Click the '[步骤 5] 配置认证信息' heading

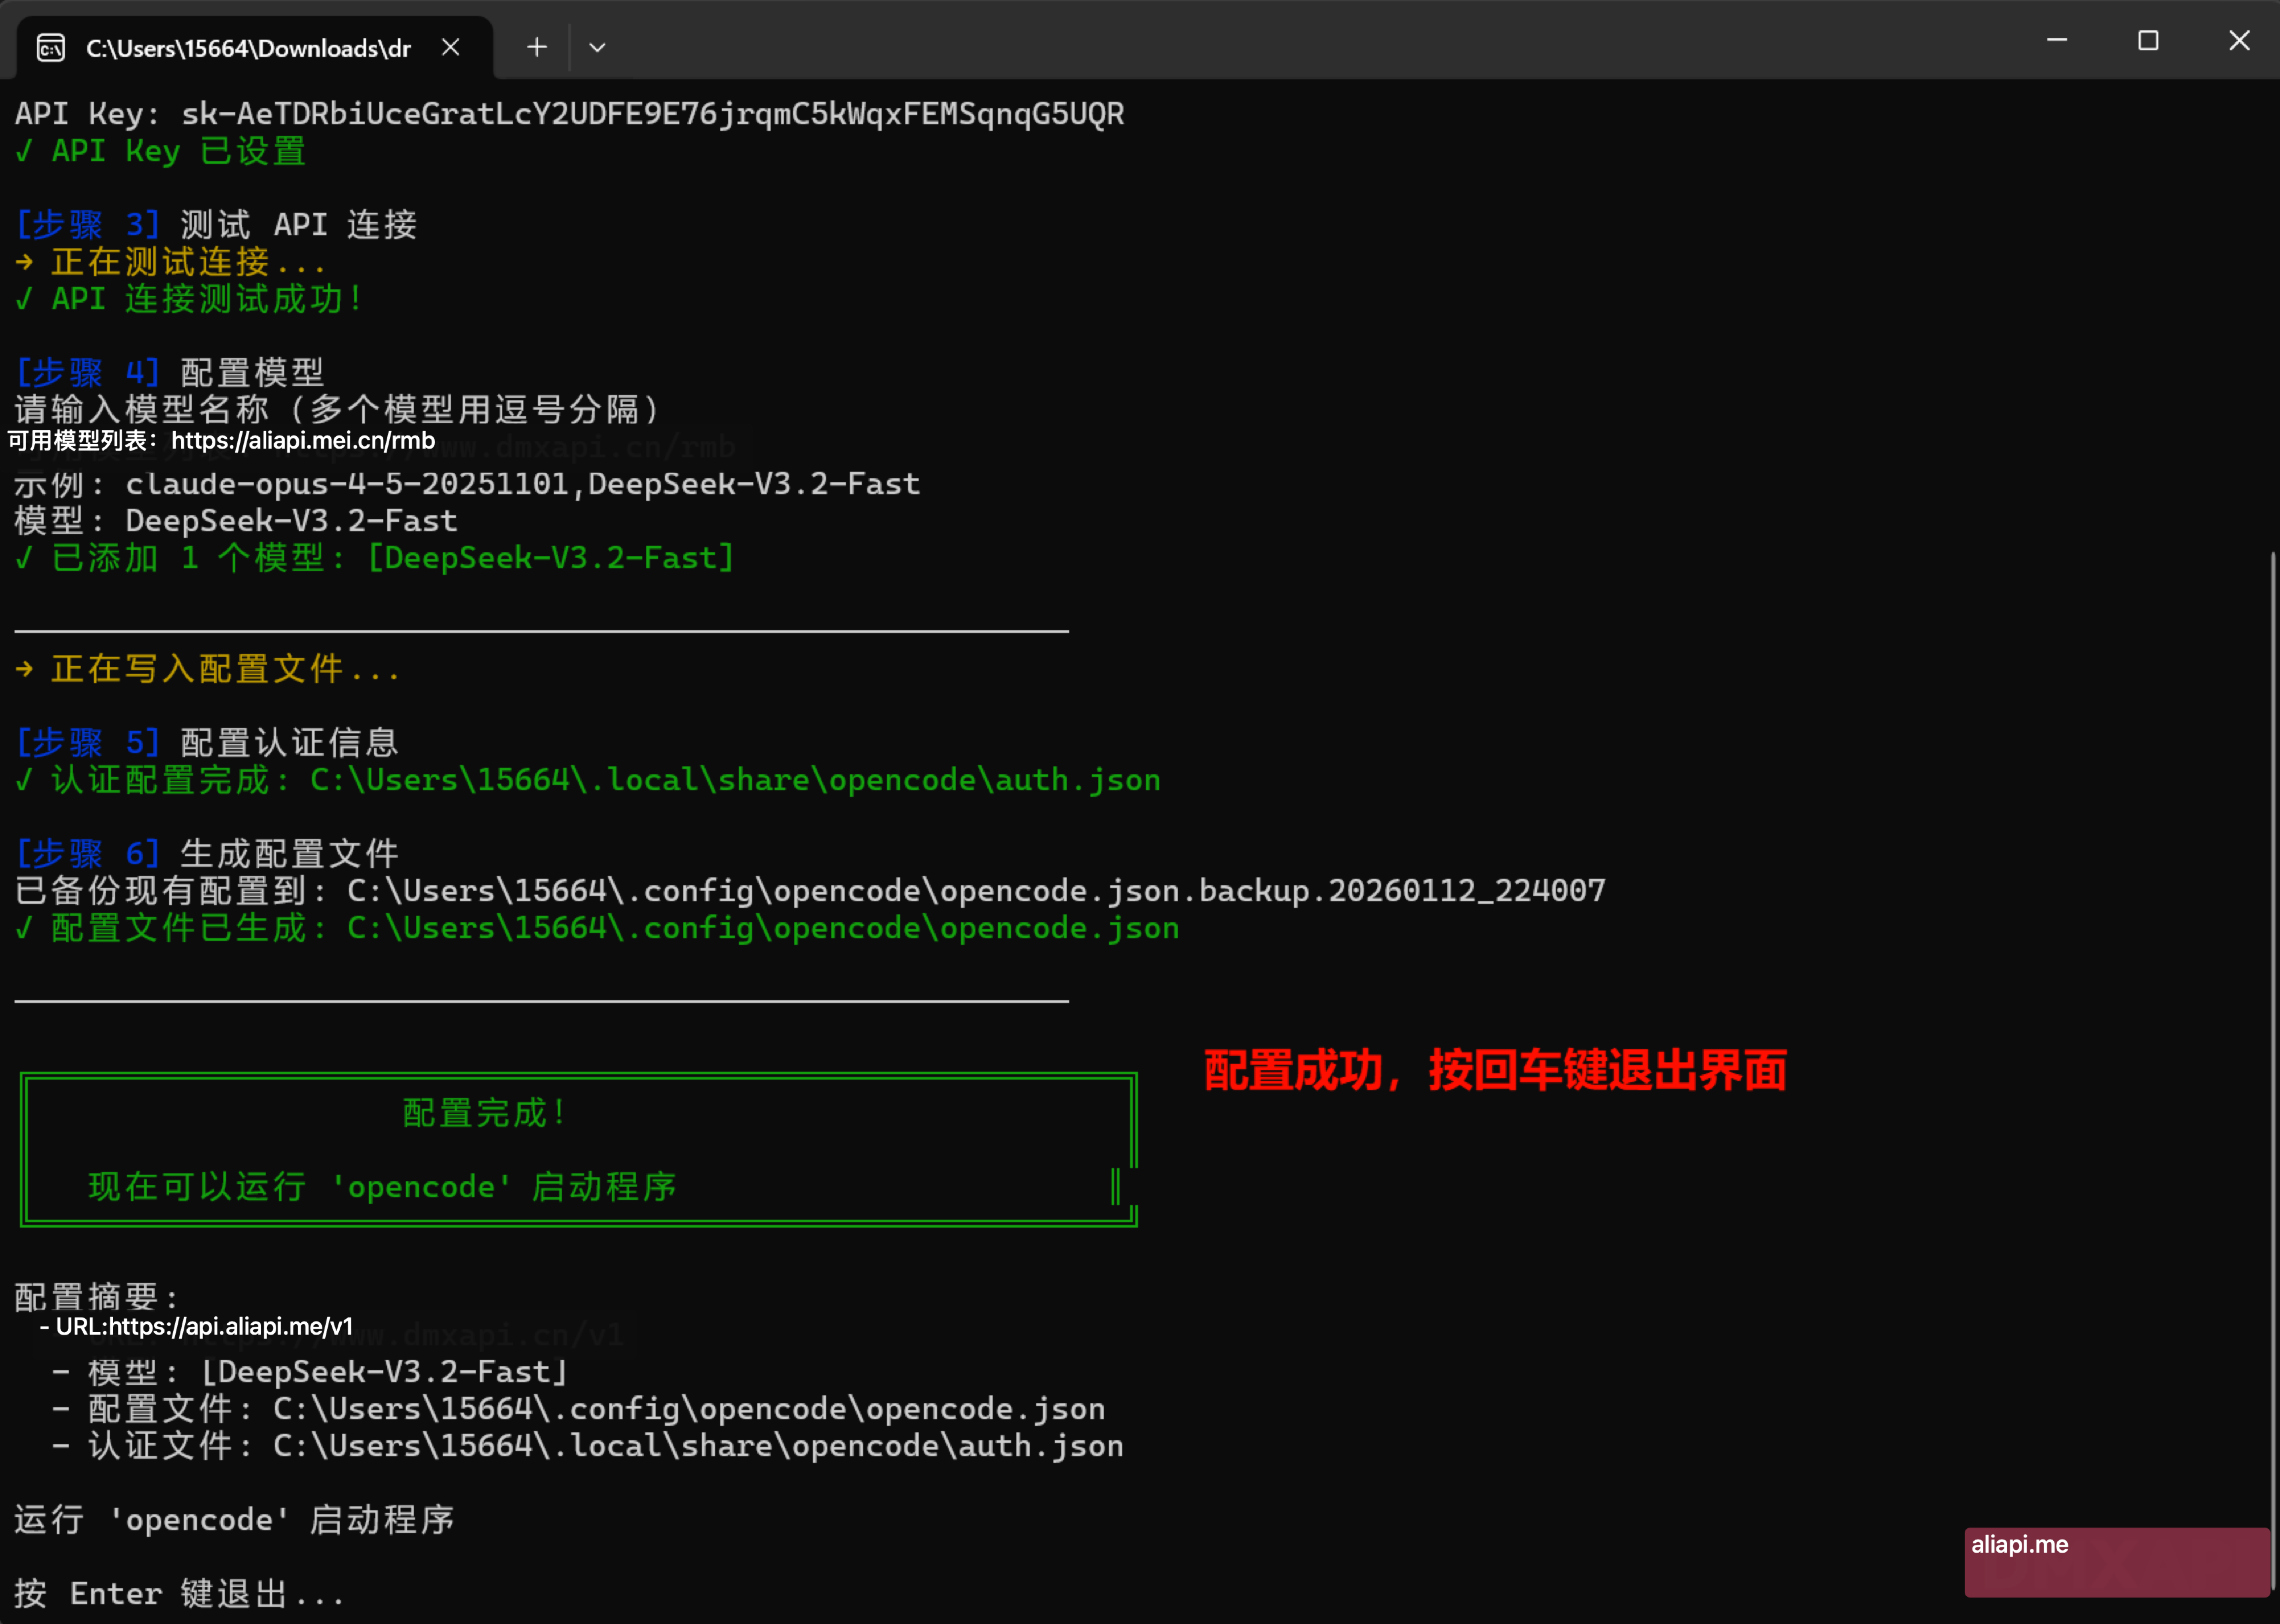[207, 743]
